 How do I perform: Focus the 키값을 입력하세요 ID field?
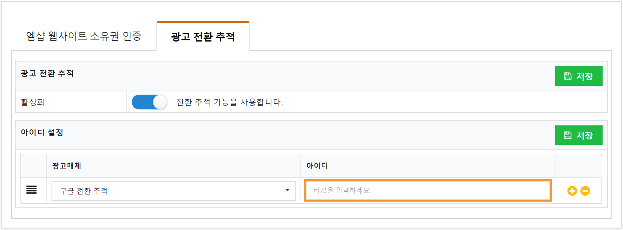pos(428,190)
